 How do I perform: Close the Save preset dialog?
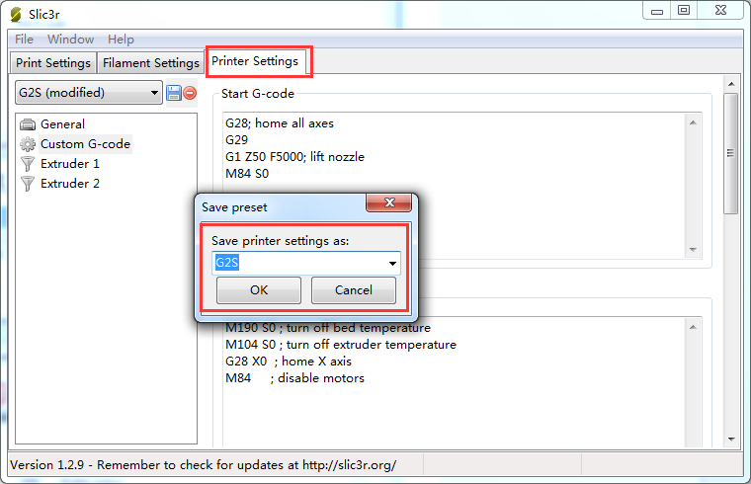point(388,202)
